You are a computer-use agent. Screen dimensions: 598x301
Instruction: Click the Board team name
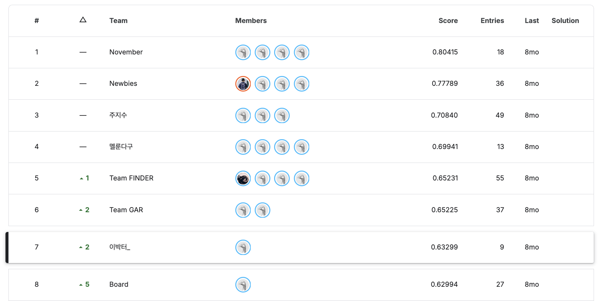click(x=119, y=285)
